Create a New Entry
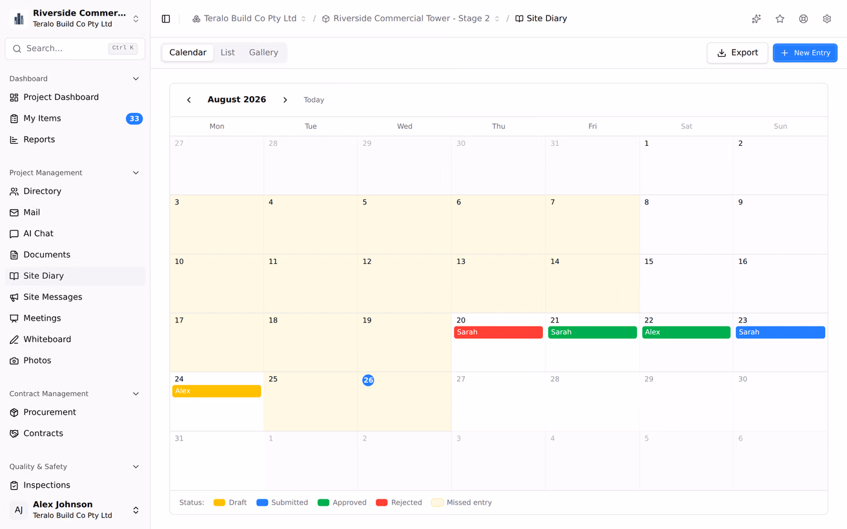The image size is (847, 529). (805, 53)
